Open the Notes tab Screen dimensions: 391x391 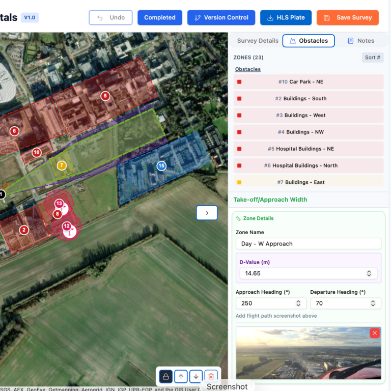[x=361, y=41]
